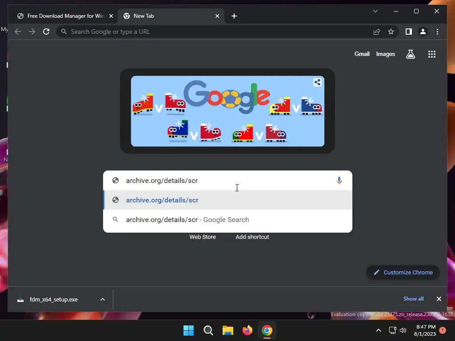Open the Google apps grid
The width and height of the screenshot is (455, 341).
click(432, 54)
